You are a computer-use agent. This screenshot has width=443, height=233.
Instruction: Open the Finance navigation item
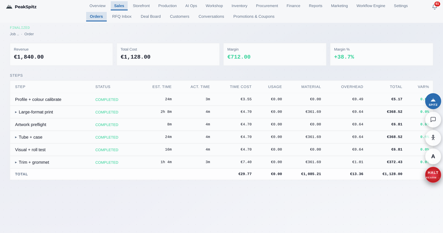(293, 6)
